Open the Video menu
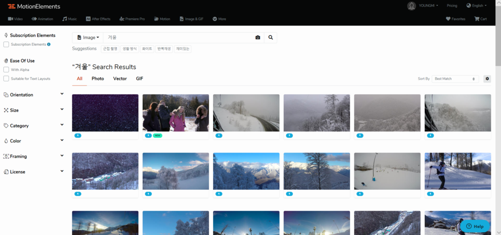The width and height of the screenshot is (501, 235). point(16,19)
